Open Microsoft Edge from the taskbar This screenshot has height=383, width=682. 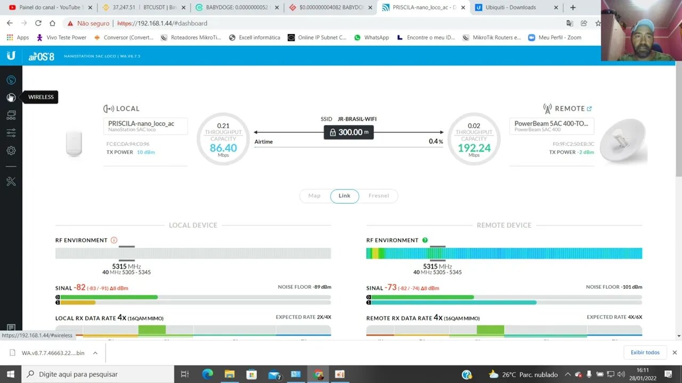pyautogui.click(x=208, y=374)
